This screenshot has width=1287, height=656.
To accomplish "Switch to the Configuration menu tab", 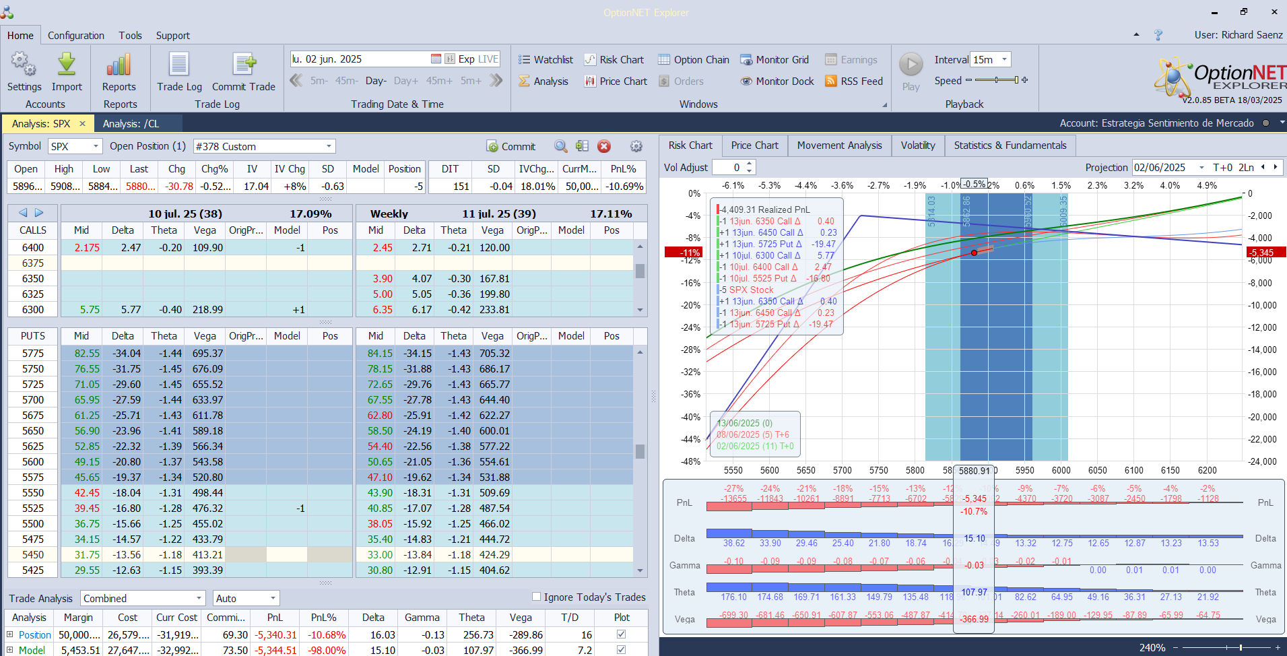I will click(76, 35).
